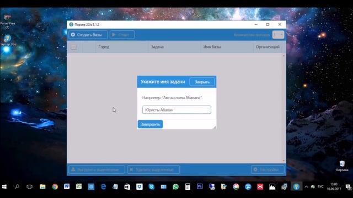Click the Город column header
Viewport: 353px width, 198px height.
[104, 47]
